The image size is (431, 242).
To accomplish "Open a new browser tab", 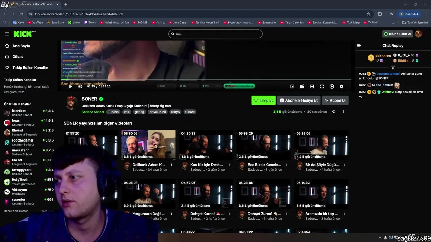I will point(65,4).
